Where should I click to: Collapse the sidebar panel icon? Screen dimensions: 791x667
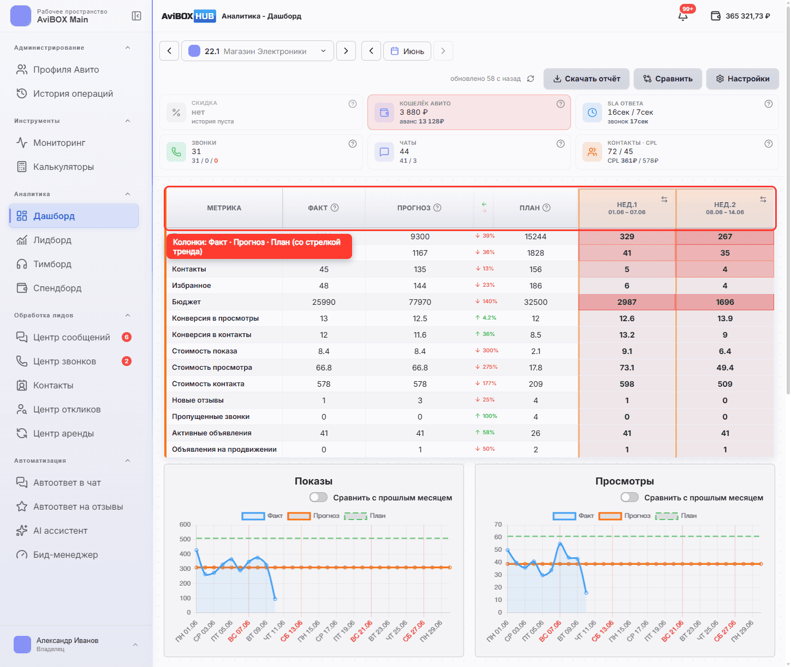tap(136, 16)
